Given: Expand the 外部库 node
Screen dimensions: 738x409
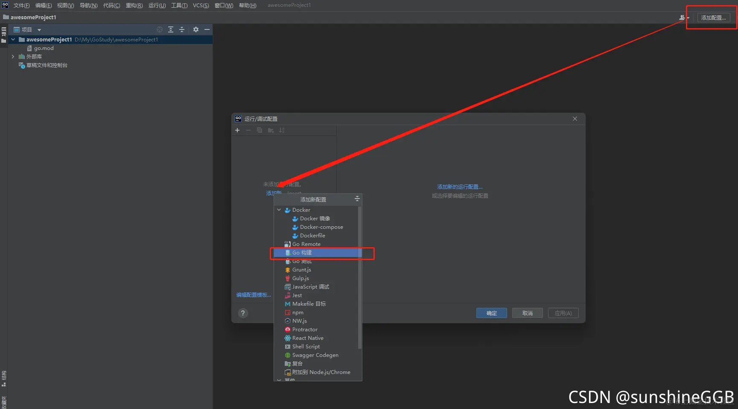Looking at the screenshot, I should tap(13, 56).
